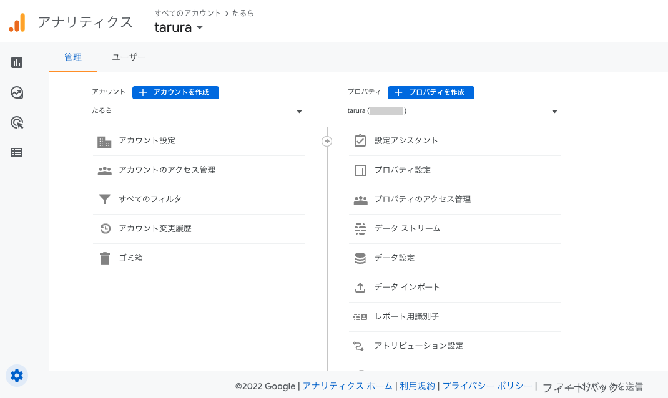Click the database icon beside データ設定

360,258
